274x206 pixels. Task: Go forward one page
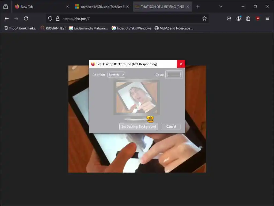point(16,19)
